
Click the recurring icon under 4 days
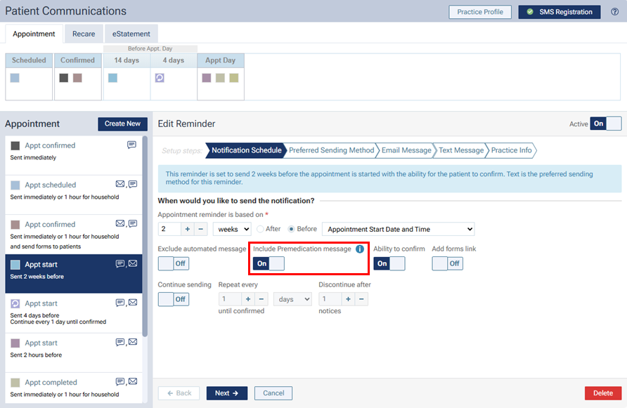tap(160, 78)
